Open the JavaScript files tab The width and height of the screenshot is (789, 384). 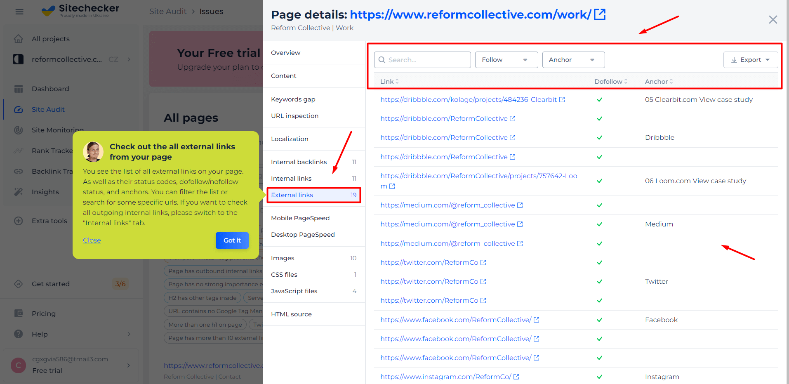(314, 291)
